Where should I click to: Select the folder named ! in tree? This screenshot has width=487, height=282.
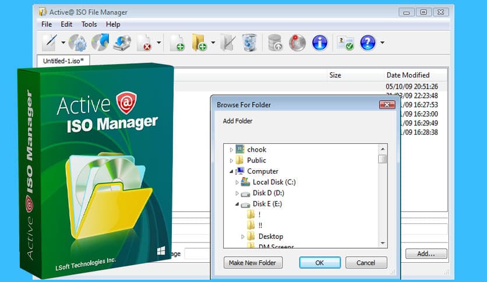(x=259, y=215)
